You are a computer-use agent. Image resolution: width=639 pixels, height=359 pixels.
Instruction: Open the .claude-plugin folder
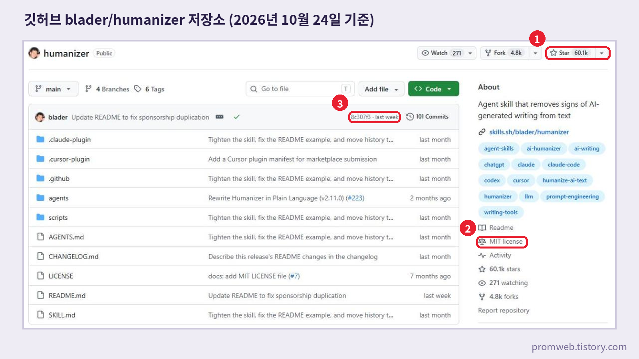[x=69, y=140]
